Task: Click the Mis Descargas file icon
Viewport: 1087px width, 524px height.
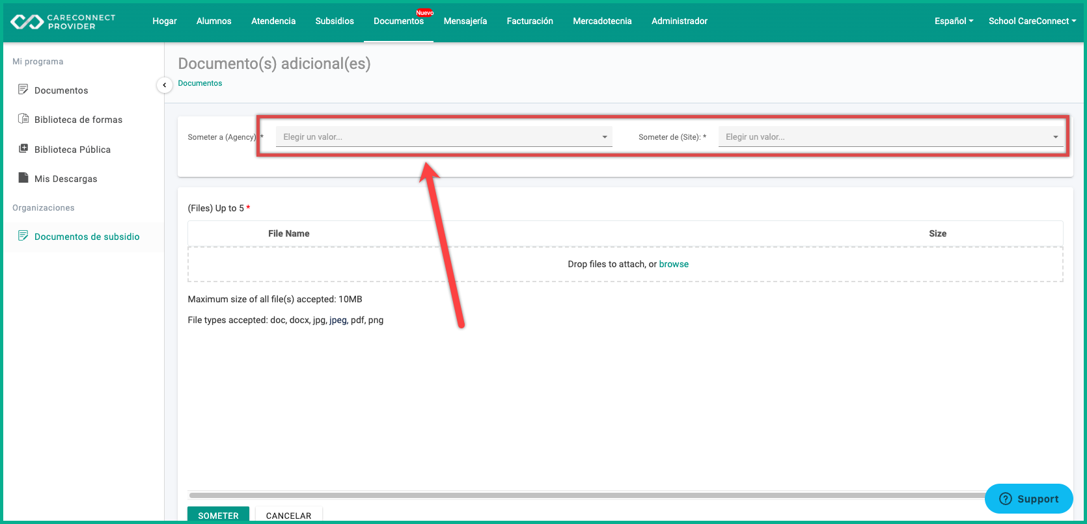Action: coord(23,177)
